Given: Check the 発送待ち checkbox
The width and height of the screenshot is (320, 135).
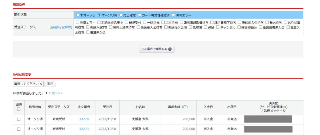Looking at the screenshot, I should pos(267,22).
